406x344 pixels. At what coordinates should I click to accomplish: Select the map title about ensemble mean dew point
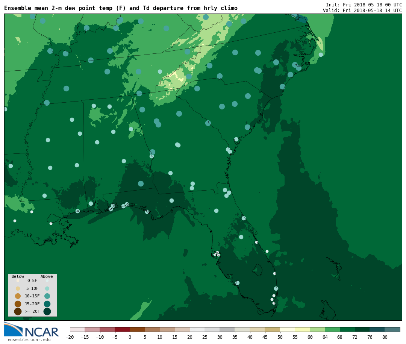pos(121,8)
